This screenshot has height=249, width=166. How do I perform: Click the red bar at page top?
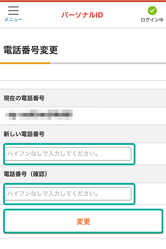point(83,1)
